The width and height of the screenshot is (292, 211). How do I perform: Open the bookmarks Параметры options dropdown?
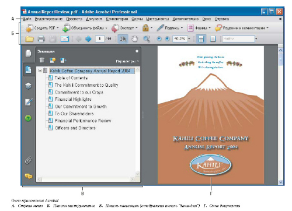(127, 61)
